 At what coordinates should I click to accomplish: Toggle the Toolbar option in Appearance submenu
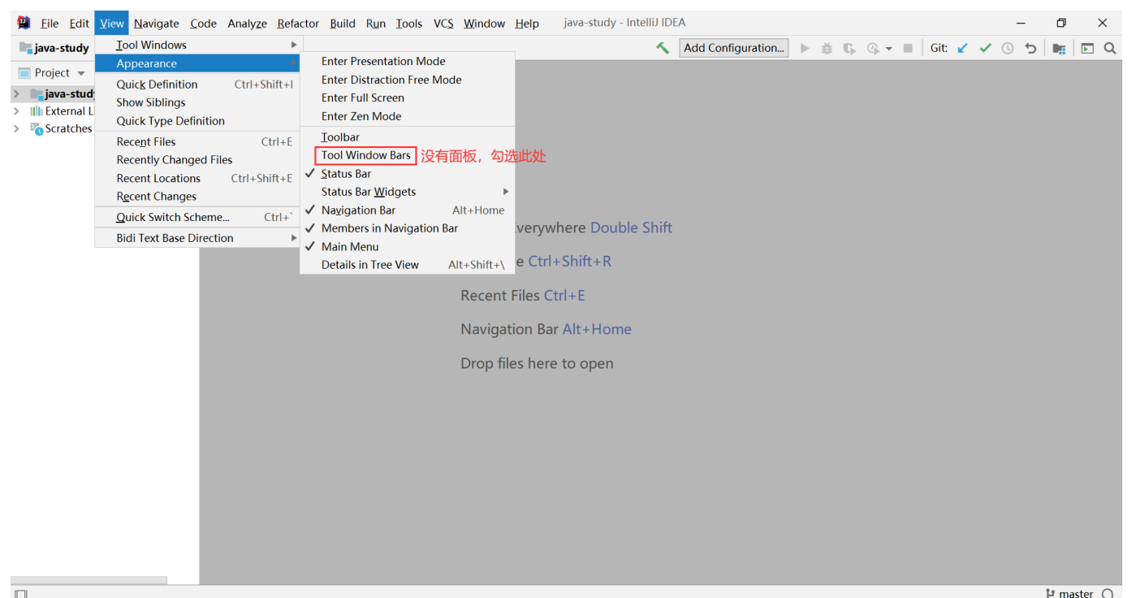(408, 137)
